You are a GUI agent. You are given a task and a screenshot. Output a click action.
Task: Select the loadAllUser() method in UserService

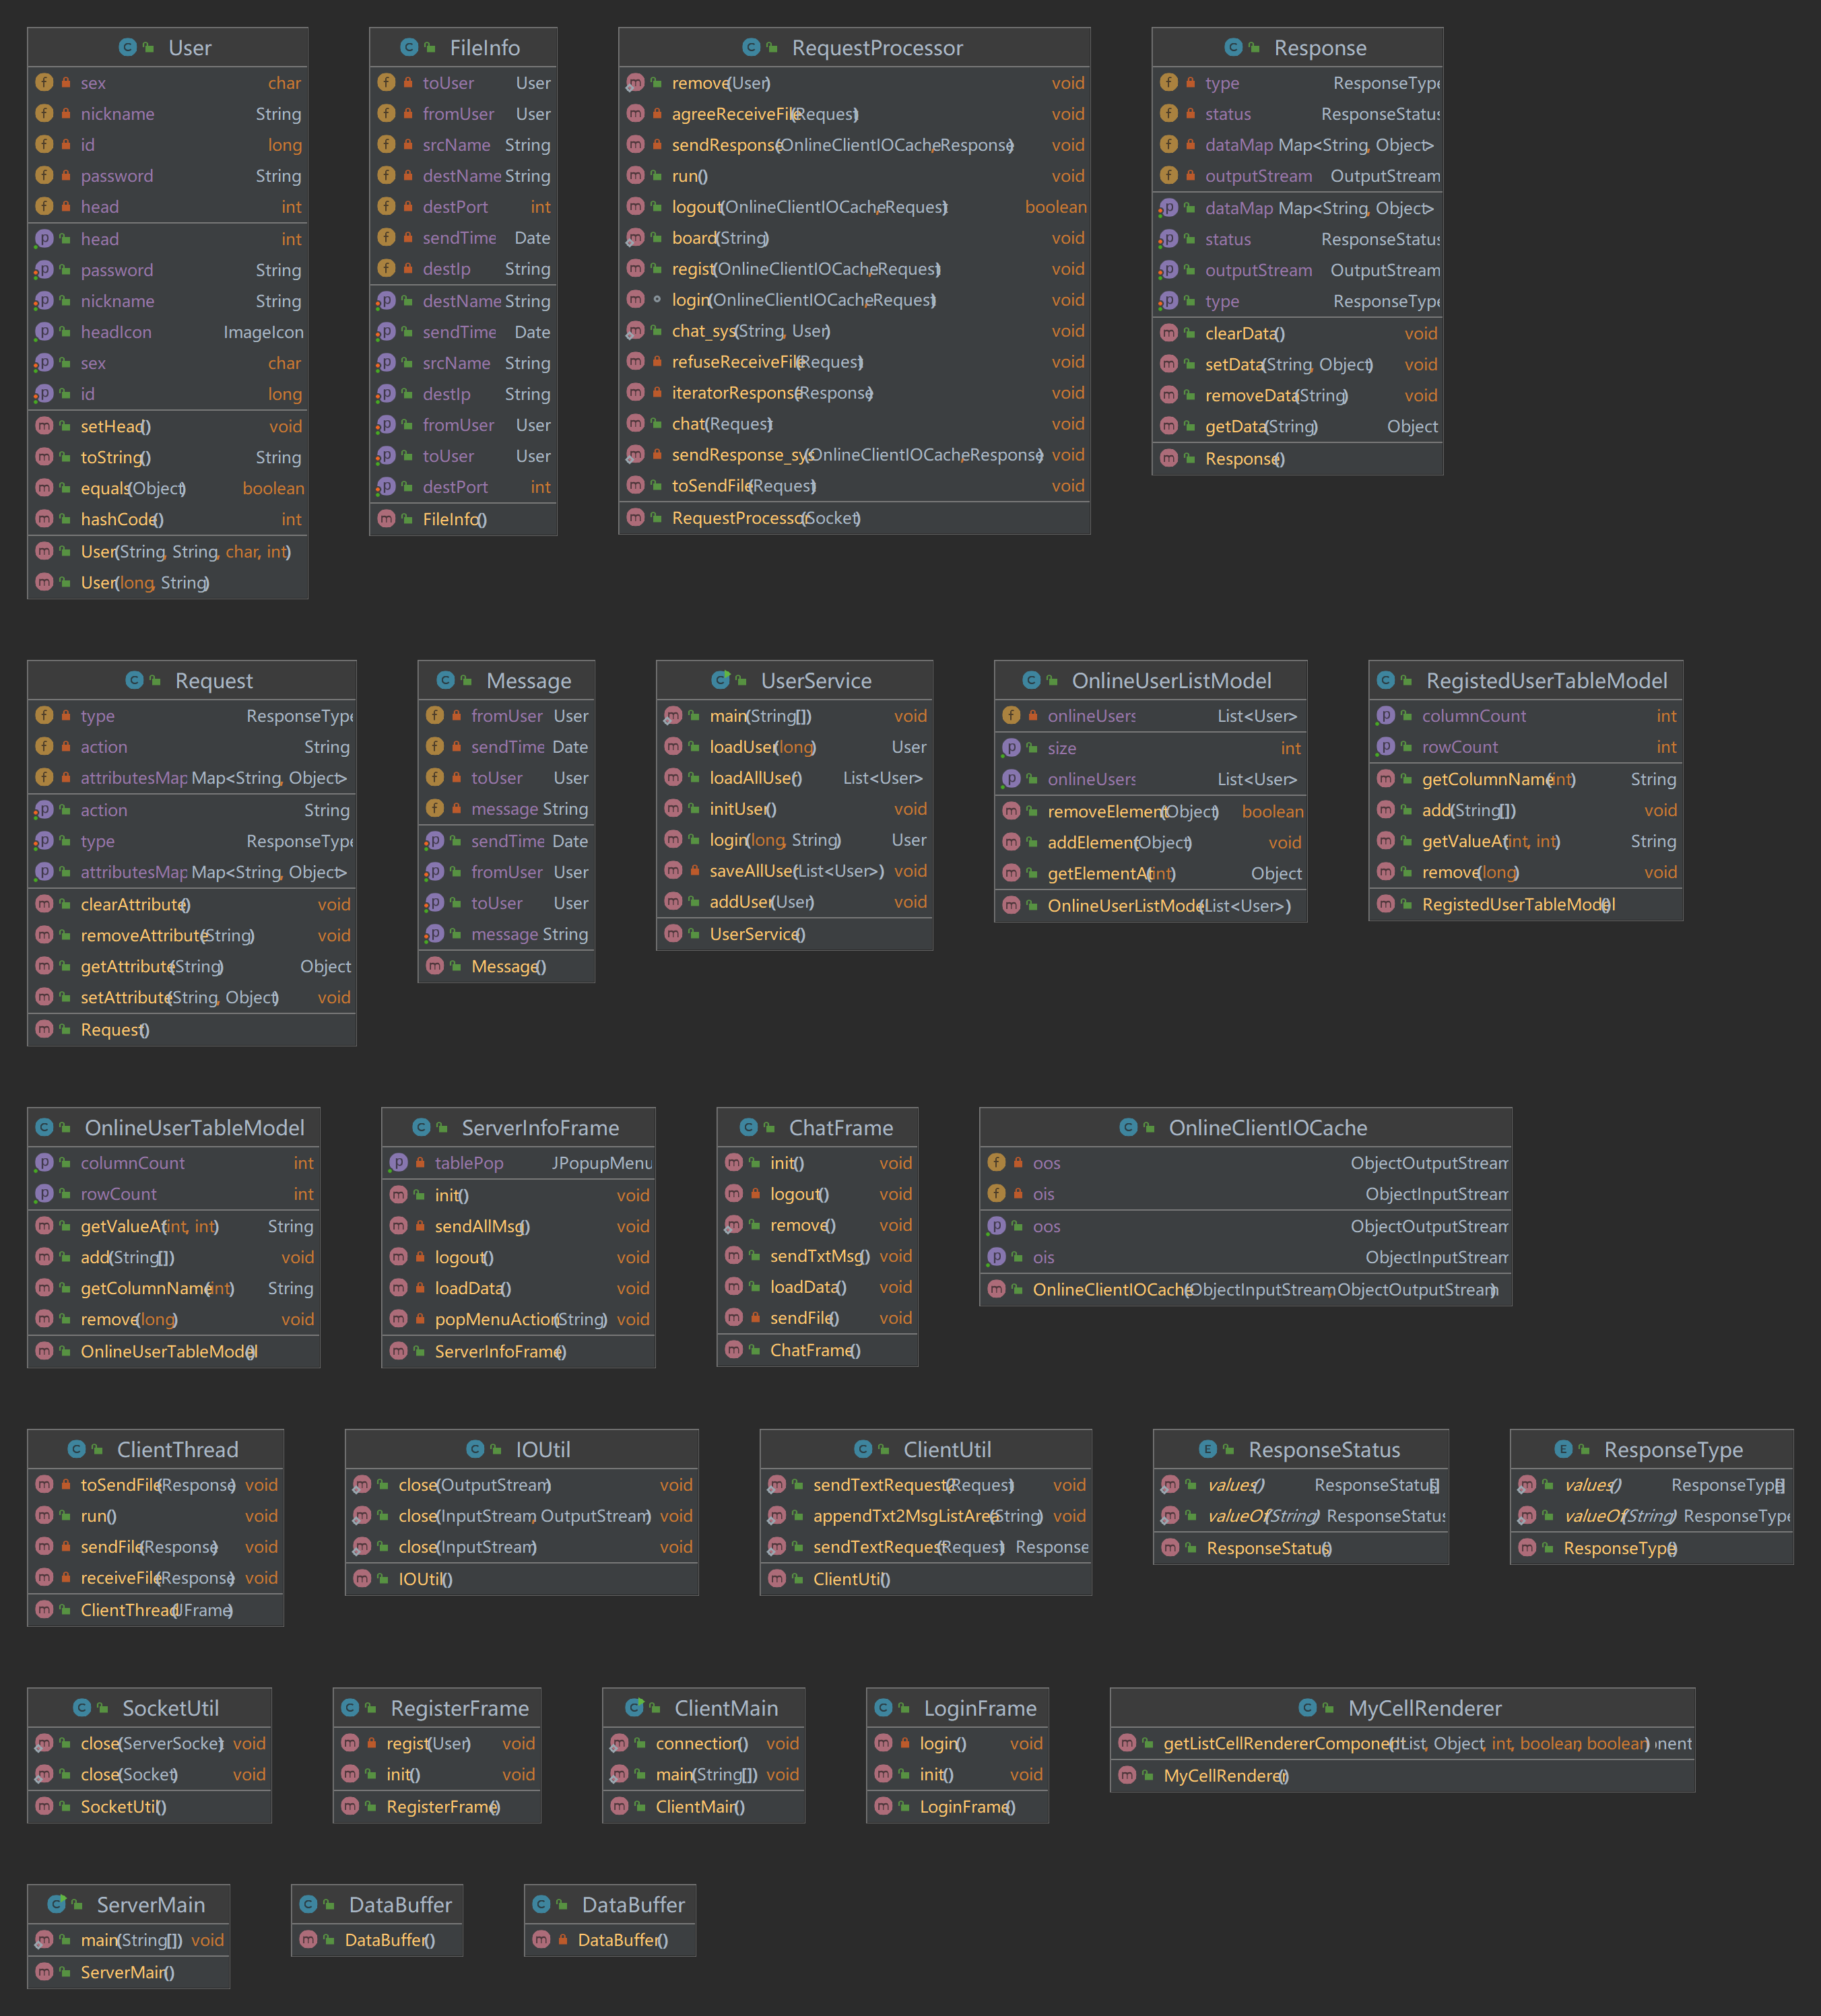pos(755,778)
